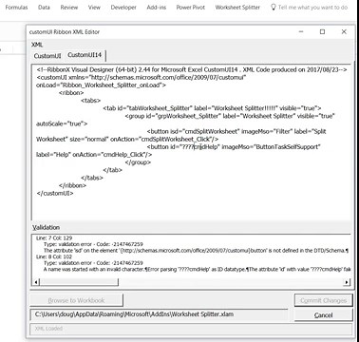The width and height of the screenshot is (359, 342).
Task: Click the tabWorksheet_Splitter tab id line
Action: pyautogui.click(x=212, y=108)
